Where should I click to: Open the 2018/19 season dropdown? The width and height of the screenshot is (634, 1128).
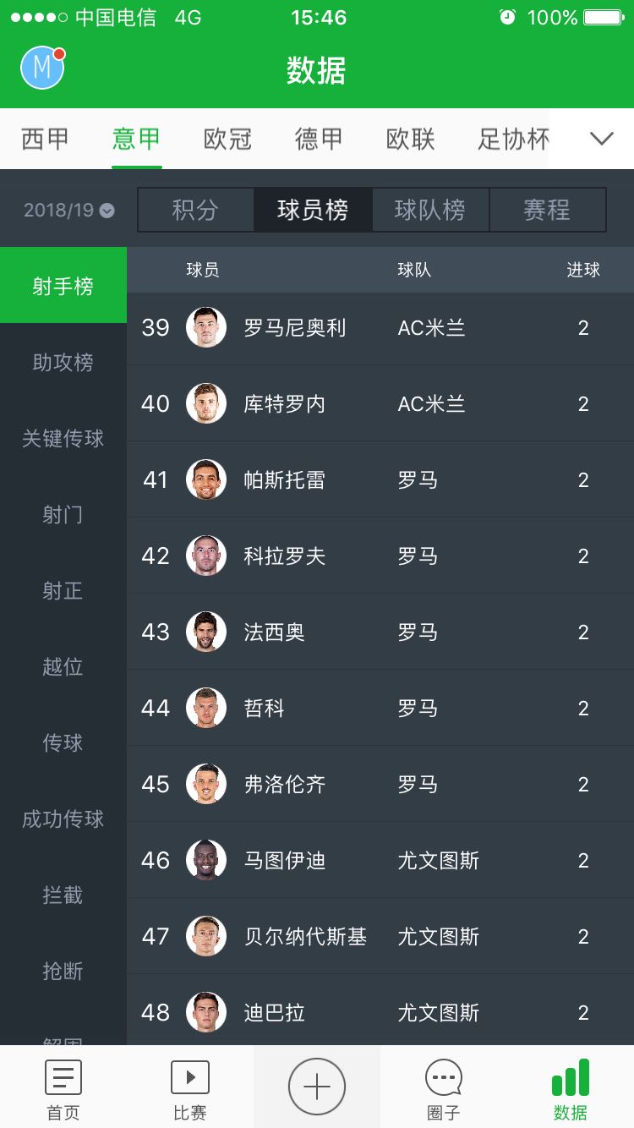tap(68, 211)
